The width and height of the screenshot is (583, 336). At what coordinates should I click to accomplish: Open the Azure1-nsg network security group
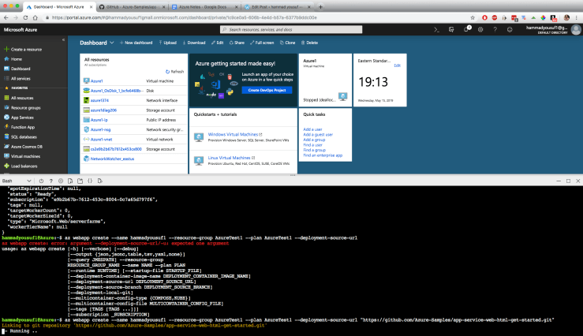click(100, 129)
